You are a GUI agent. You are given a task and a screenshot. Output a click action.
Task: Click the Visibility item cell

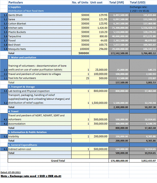40,136
